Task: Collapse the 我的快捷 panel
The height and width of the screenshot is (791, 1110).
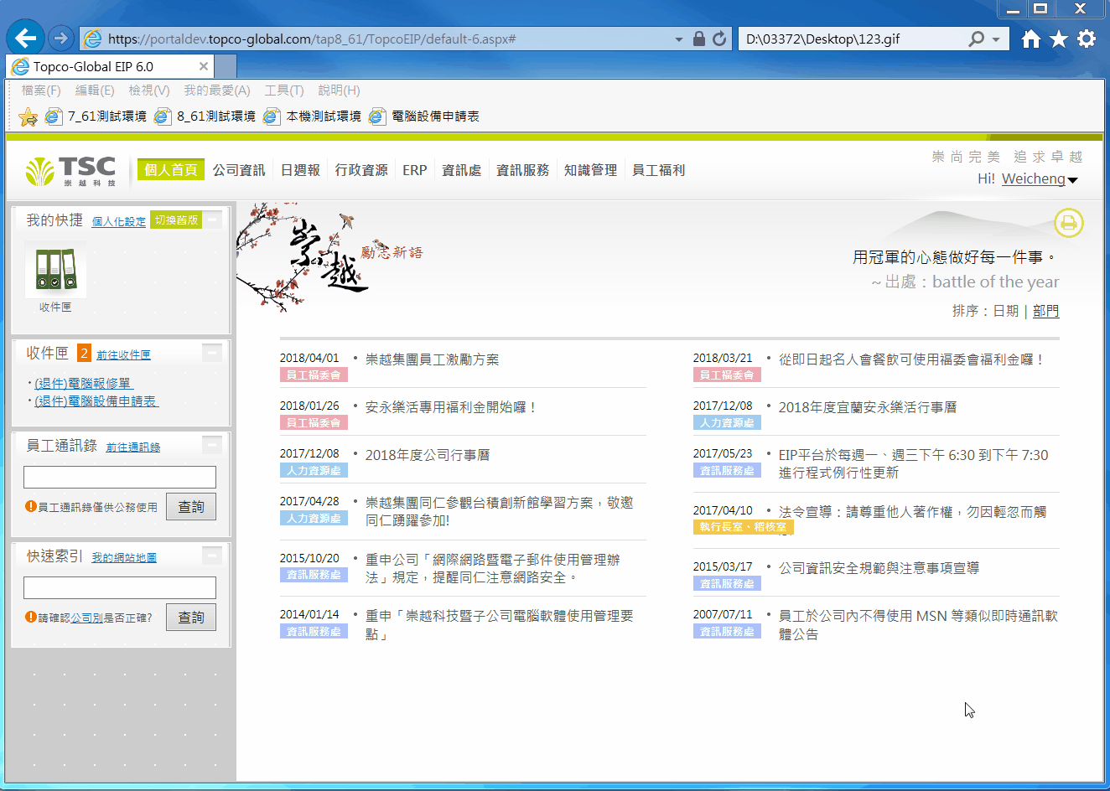Action: pos(213,220)
